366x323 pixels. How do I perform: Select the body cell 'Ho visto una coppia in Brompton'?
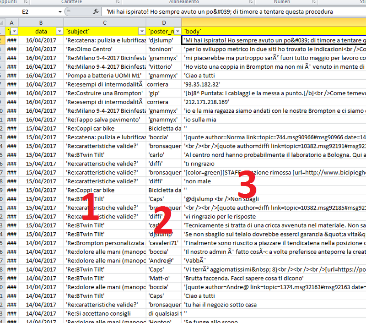[x=274, y=66]
